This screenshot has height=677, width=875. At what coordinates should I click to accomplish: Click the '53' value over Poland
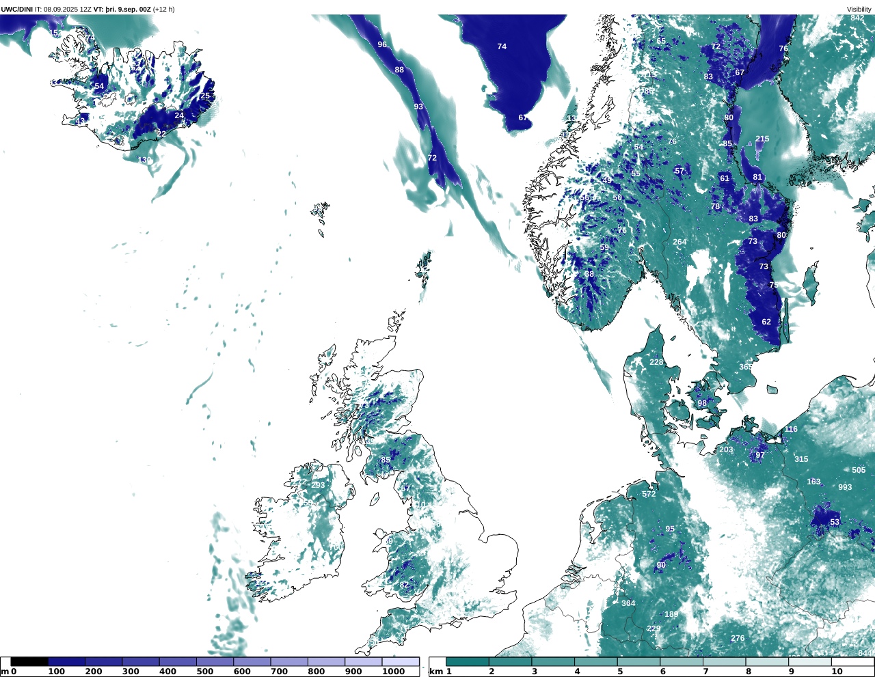[x=835, y=522]
